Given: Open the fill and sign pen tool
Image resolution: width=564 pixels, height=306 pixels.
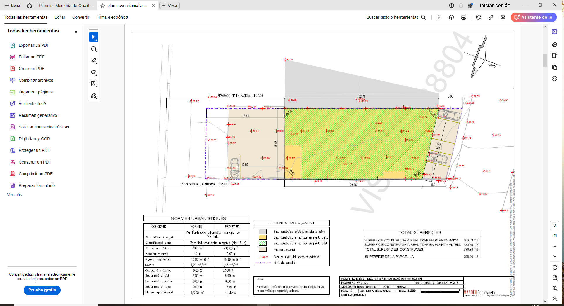Looking at the screenshot, I should tap(94, 96).
